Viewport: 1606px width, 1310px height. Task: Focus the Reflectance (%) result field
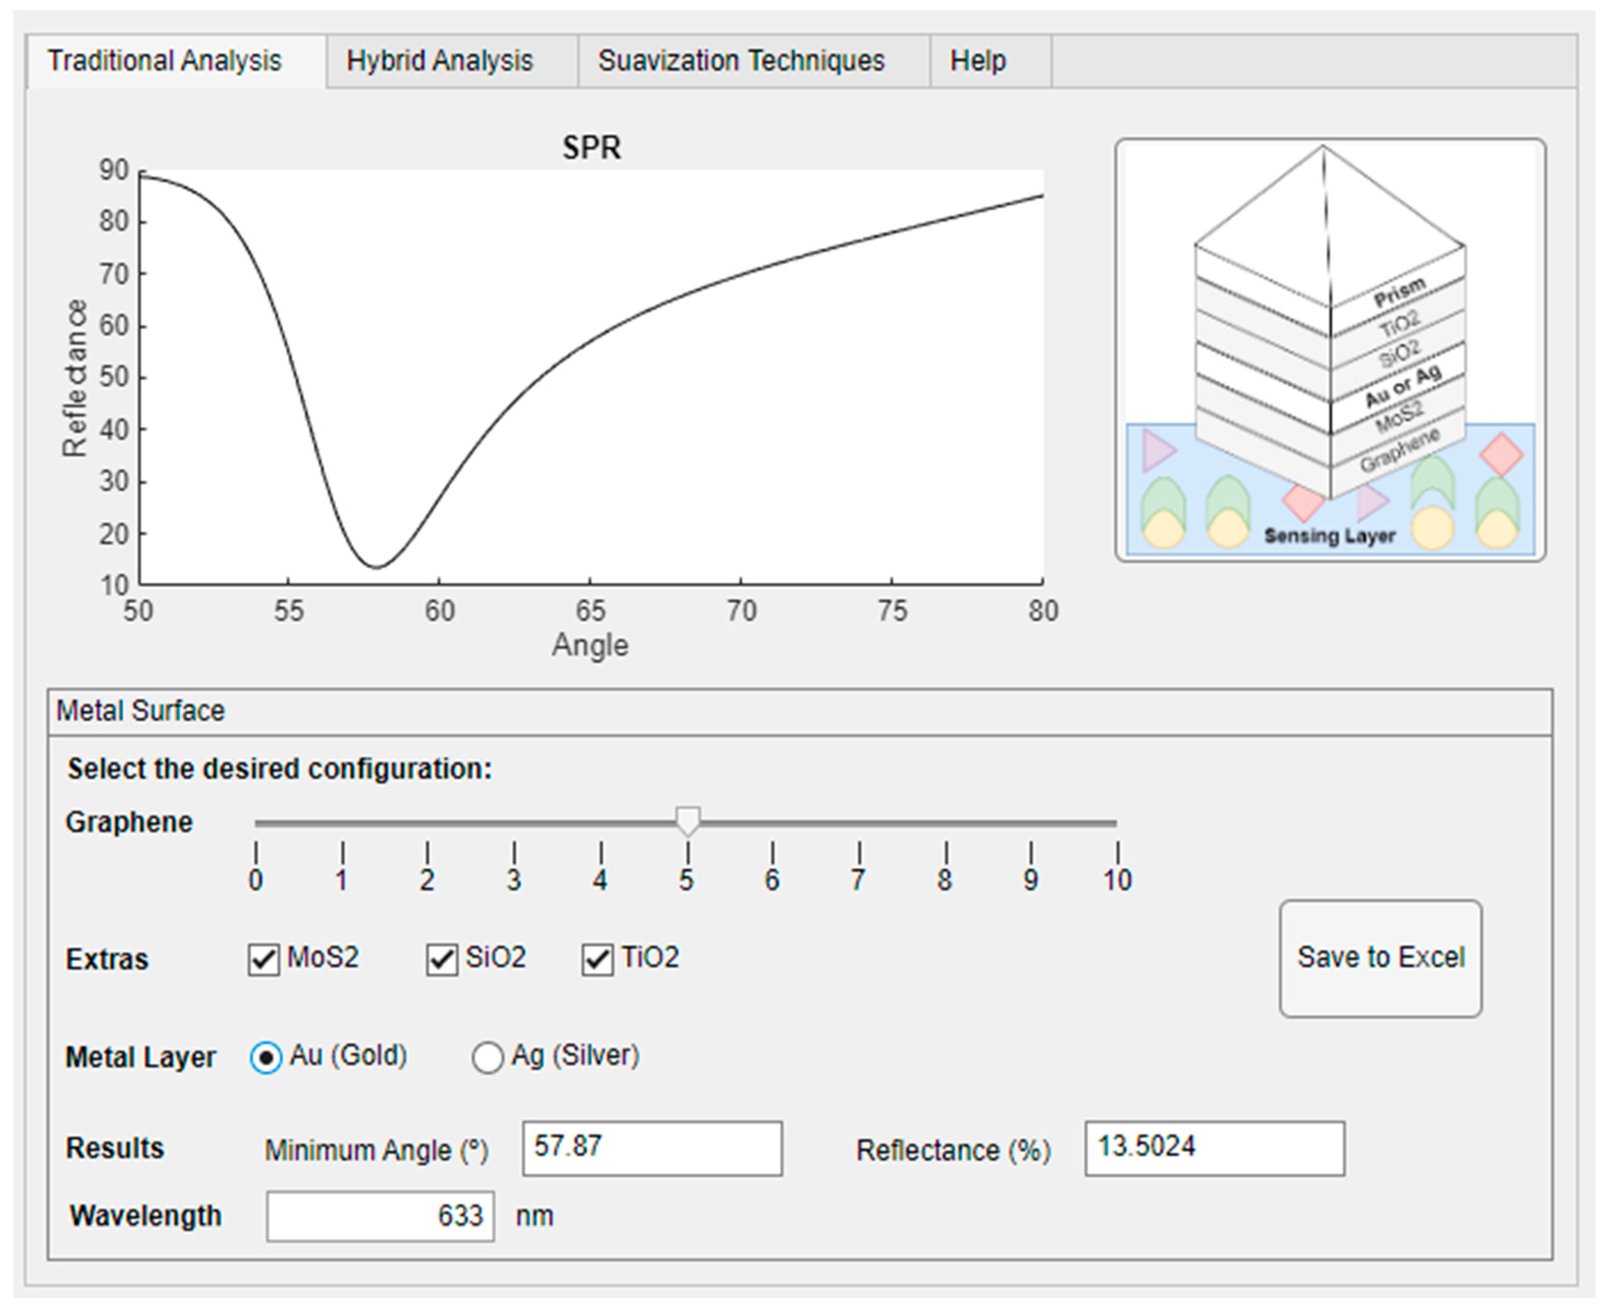[x=1214, y=1148]
